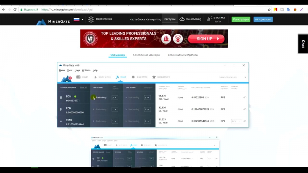Open Калькулятор page

[153, 20]
